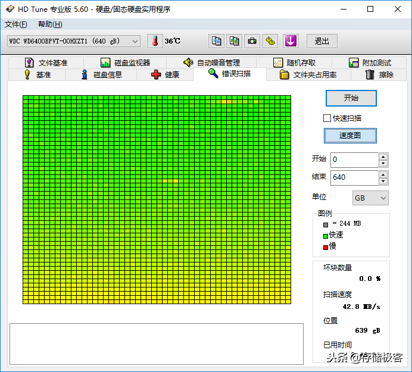
Task: Enable the 快速扫描 checkbox
Action: (327, 118)
